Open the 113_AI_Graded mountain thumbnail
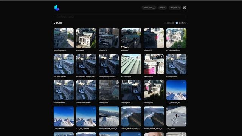242x136 pixels. [86, 116]
